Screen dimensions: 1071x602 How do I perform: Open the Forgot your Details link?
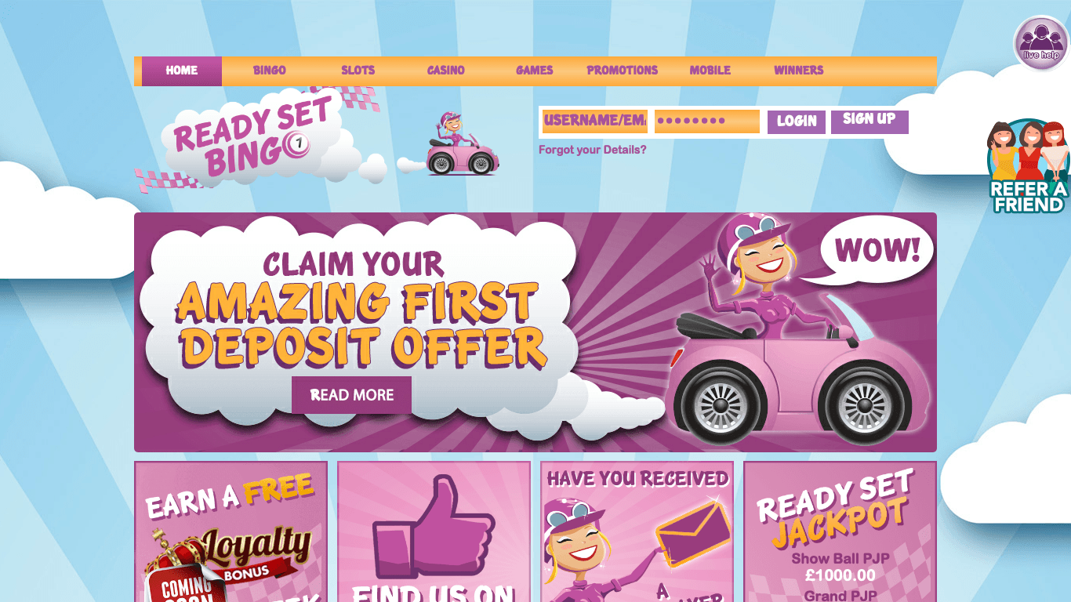point(593,150)
